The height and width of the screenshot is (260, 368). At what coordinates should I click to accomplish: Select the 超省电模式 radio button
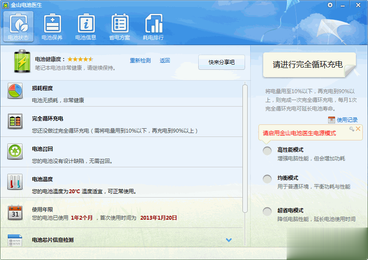pyautogui.click(x=267, y=211)
